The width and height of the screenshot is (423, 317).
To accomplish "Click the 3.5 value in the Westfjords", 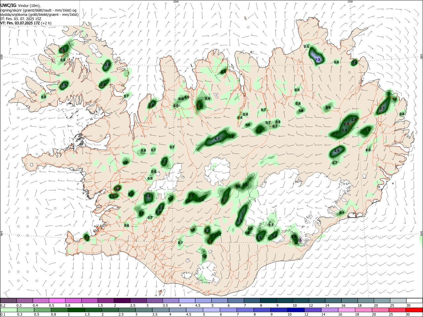I will point(62,50).
